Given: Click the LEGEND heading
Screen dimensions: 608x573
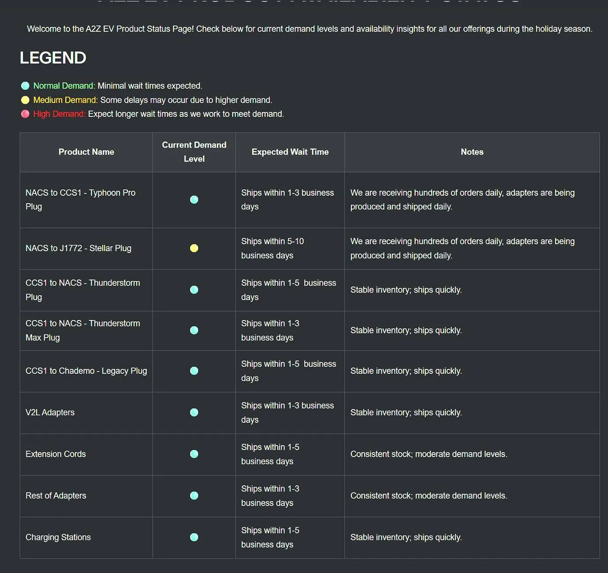Looking at the screenshot, I should 53,58.
